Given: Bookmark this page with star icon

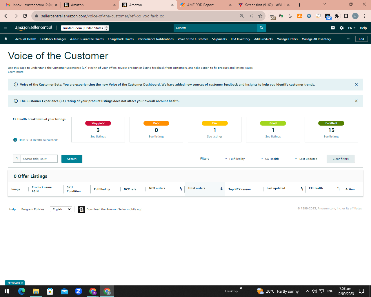Looking at the screenshot, I should click(260, 16).
